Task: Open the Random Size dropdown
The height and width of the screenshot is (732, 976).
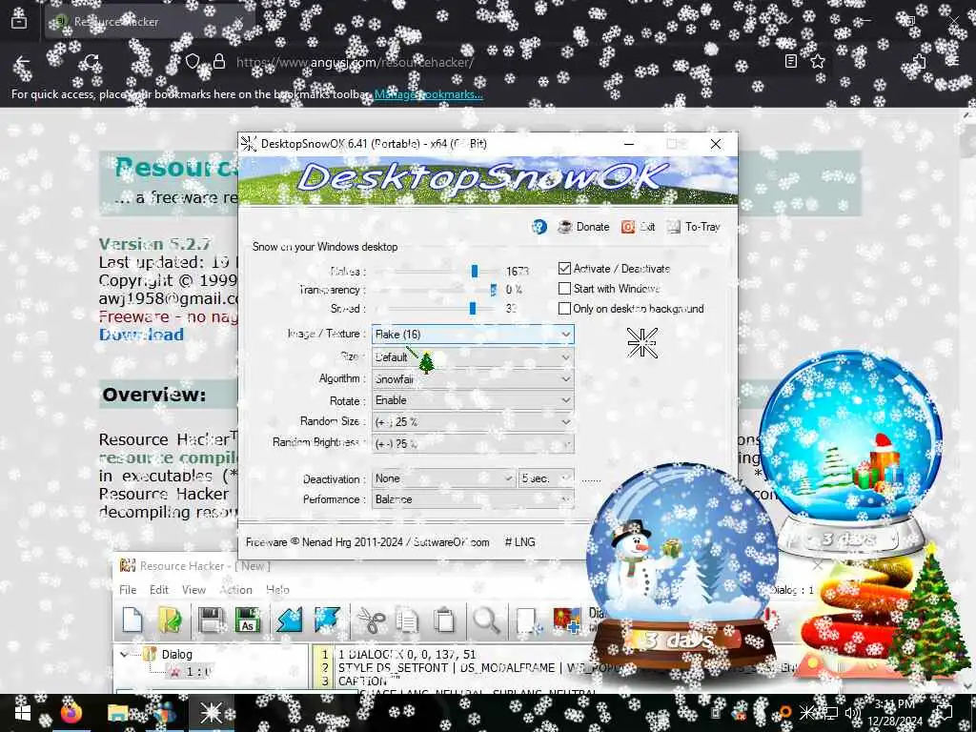Action: (473, 422)
